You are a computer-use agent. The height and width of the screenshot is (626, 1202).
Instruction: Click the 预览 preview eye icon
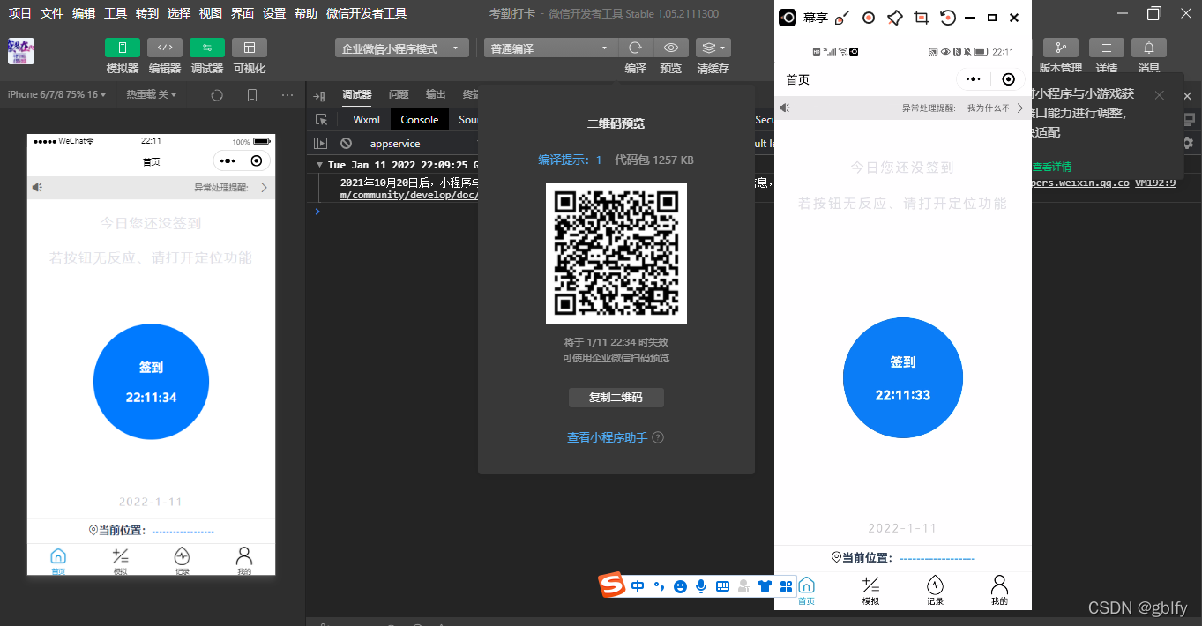[x=671, y=48]
